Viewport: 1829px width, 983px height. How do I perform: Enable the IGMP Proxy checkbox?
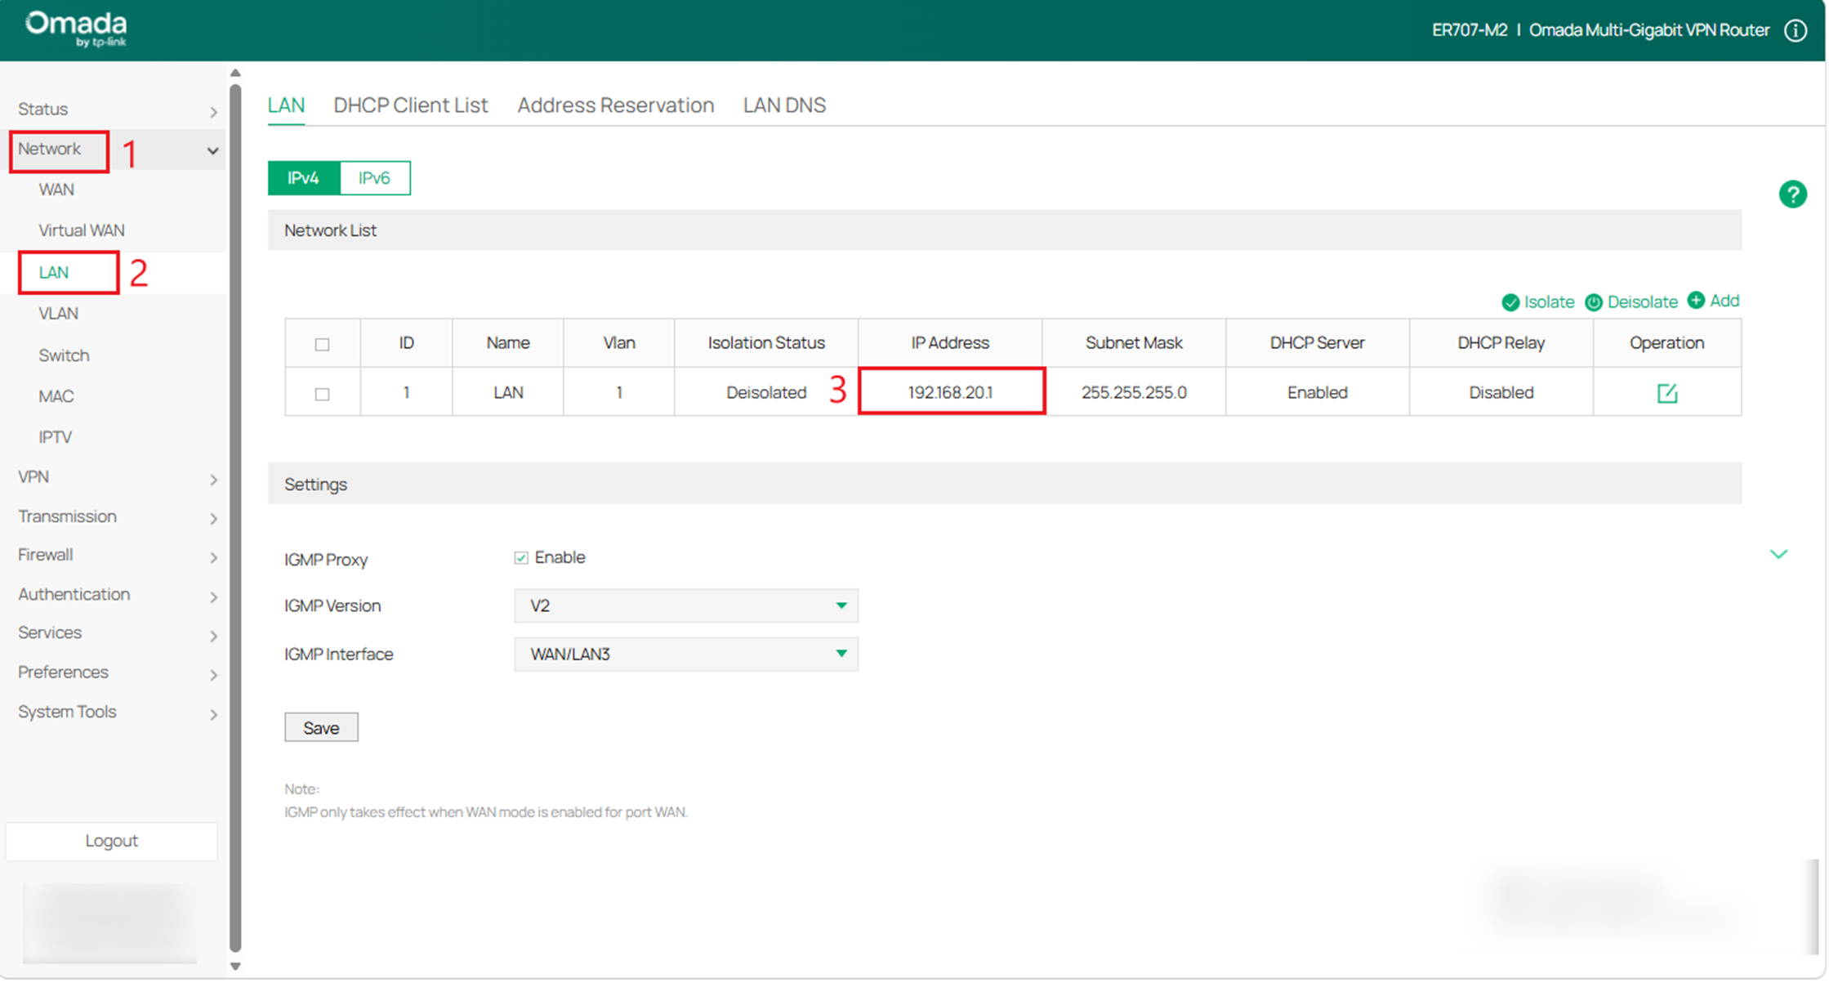coord(521,556)
